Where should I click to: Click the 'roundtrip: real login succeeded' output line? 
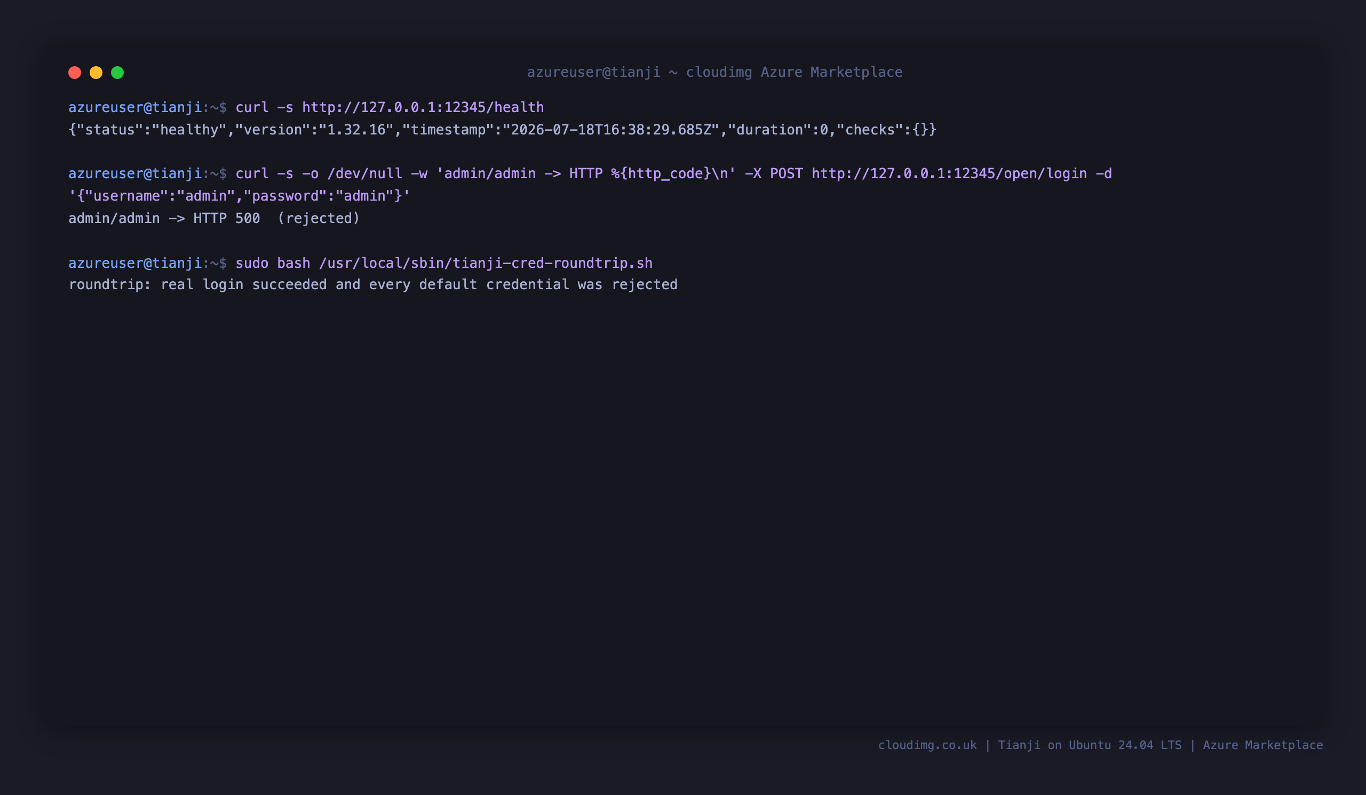[373, 284]
